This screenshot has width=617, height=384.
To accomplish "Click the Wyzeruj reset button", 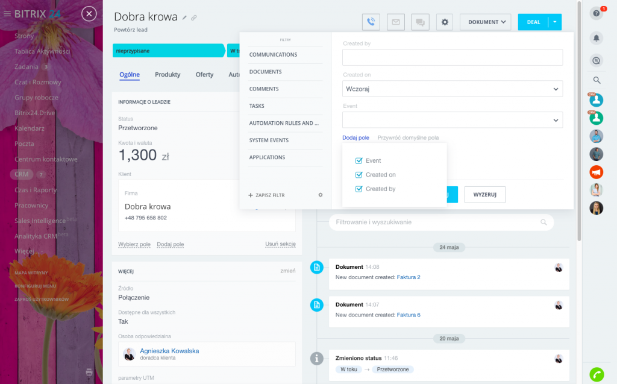I will pyautogui.click(x=484, y=195).
